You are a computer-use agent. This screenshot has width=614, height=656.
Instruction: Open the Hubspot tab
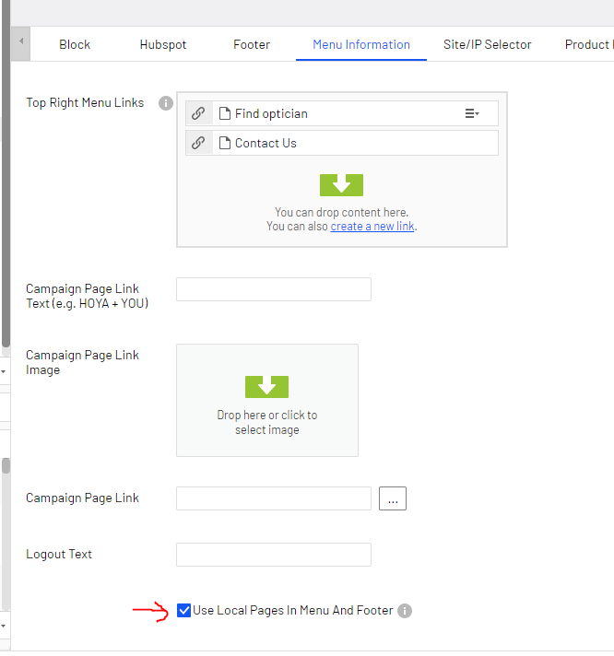pyautogui.click(x=162, y=44)
